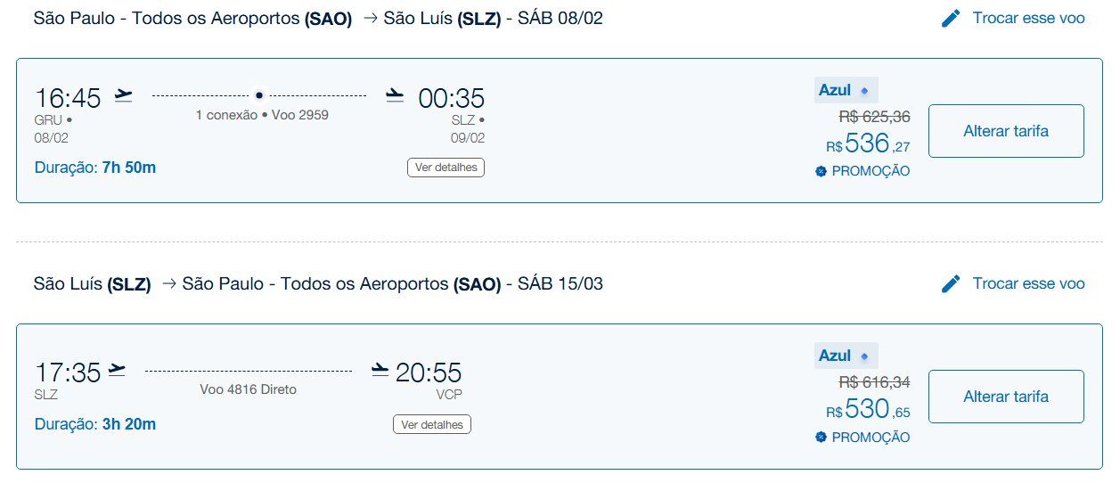Click Alterar tarifa for the return flight
This screenshot has width=1120, height=483.
pyautogui.click(x=1006, y=397)
